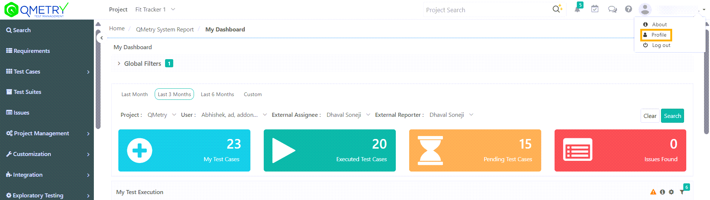Click the My Test Cases count 23

234,144
